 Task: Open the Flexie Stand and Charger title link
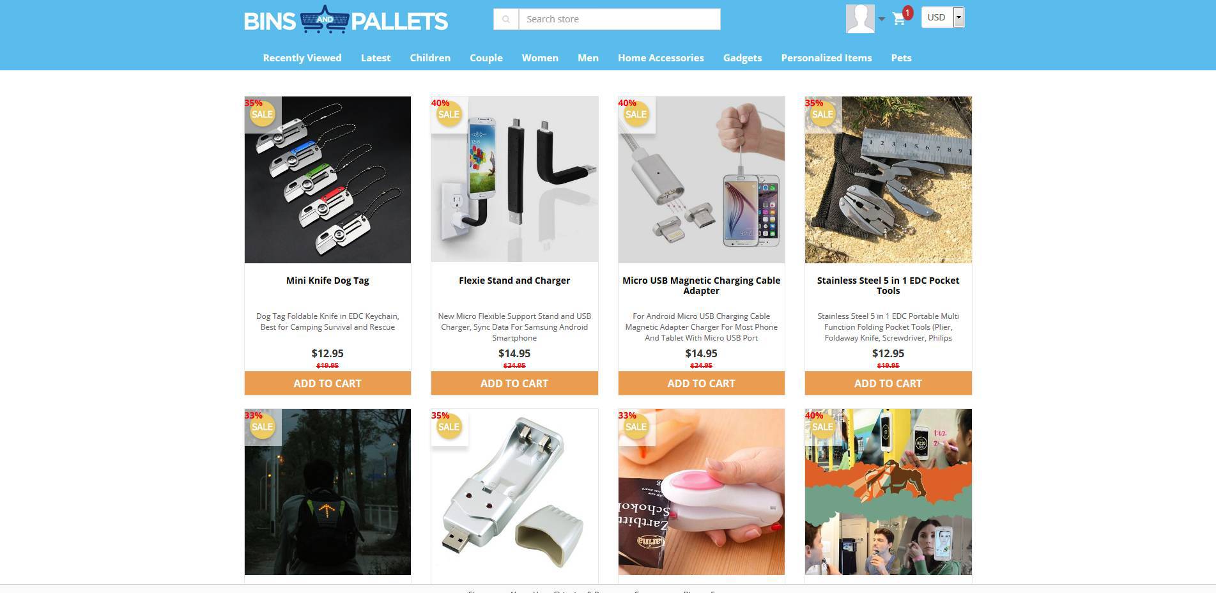(514, 281)
